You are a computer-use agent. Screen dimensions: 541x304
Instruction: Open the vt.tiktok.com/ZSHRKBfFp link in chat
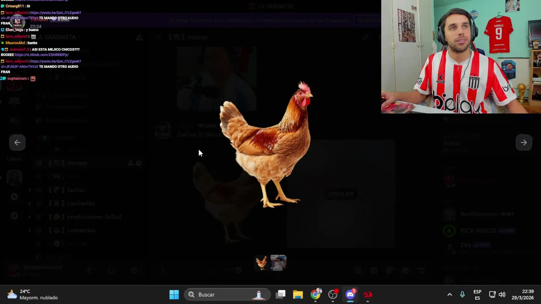tap(41, 55)
